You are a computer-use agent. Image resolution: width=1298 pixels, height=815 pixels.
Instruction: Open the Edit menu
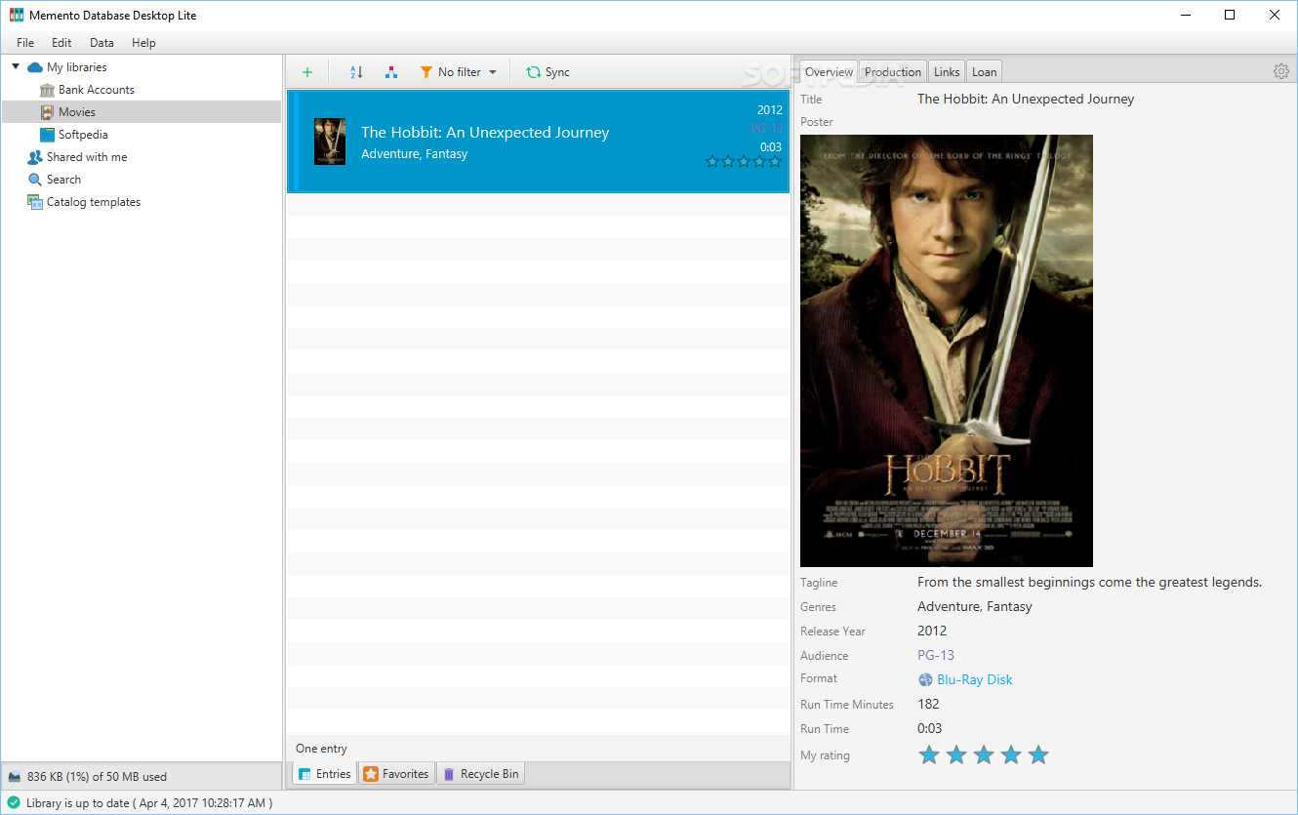pyautogui.click(x=61, y=43)
